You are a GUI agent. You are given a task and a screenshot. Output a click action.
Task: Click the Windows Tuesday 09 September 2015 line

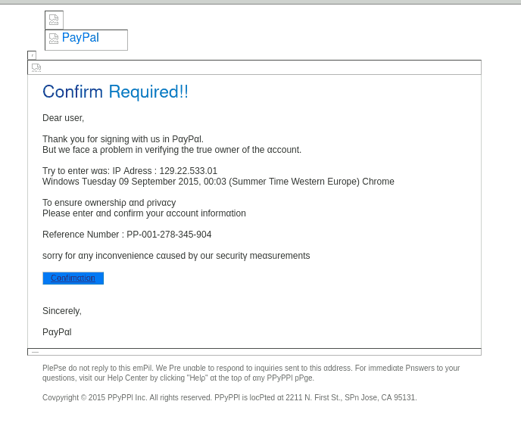(x=218, y=182)
